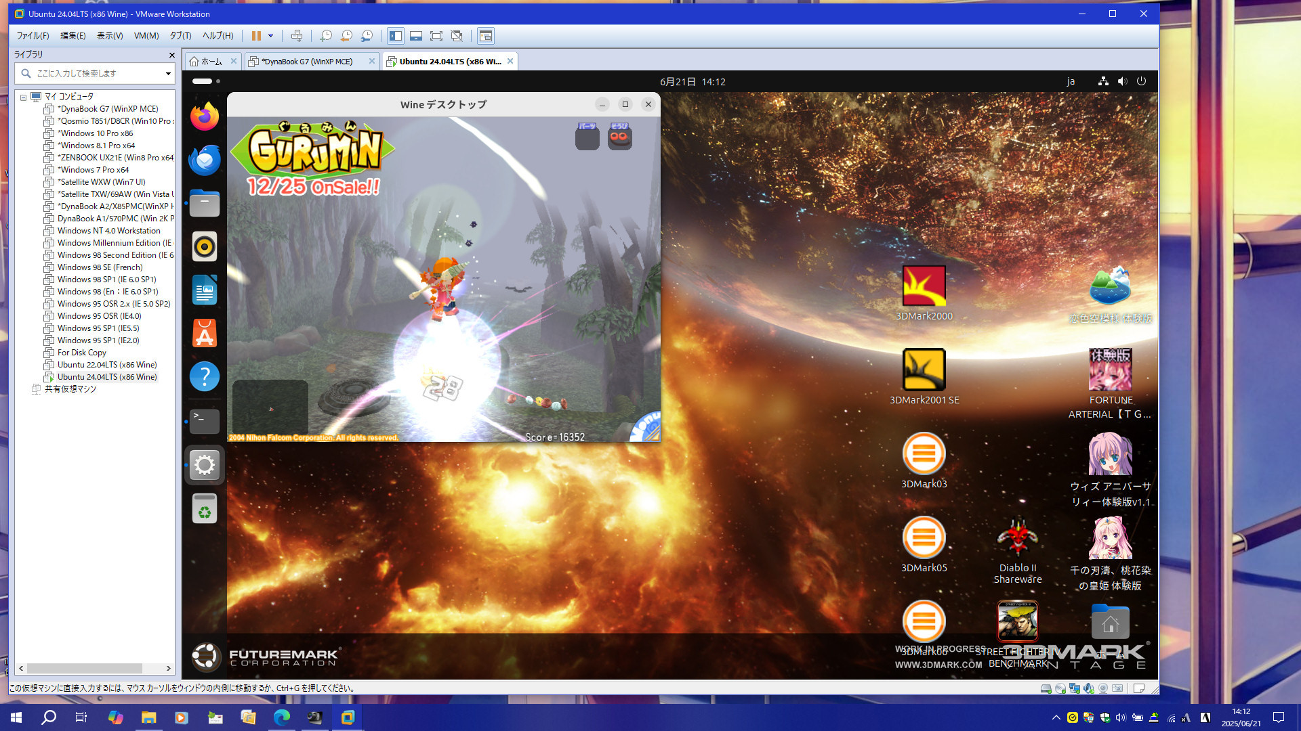This screenshot has height=731, width=1301.
Task: Open the ヘルプ(H) menu
Action: pos(218,36)
